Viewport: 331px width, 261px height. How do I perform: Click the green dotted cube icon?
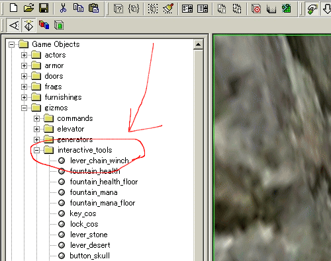(x=59, y=25)
